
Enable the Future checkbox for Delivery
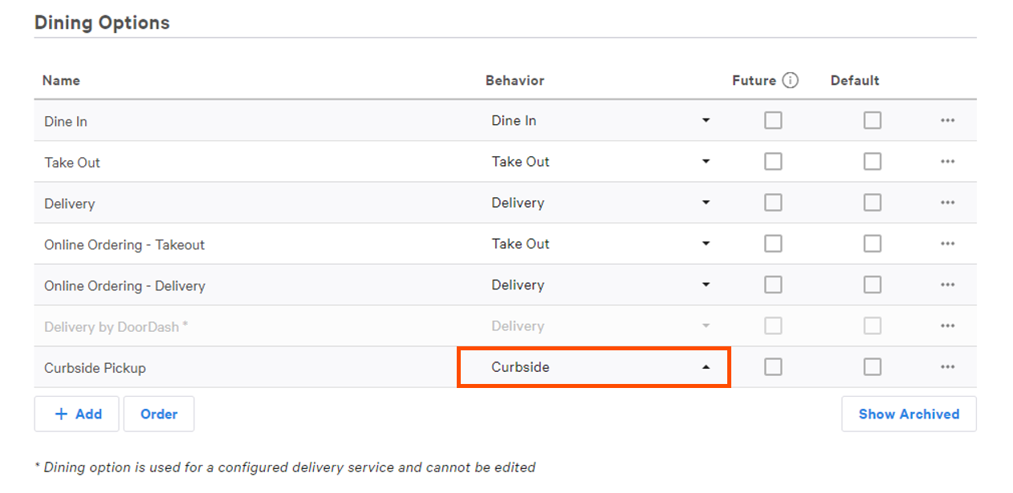pyautogui.click(x=773, y=202)
